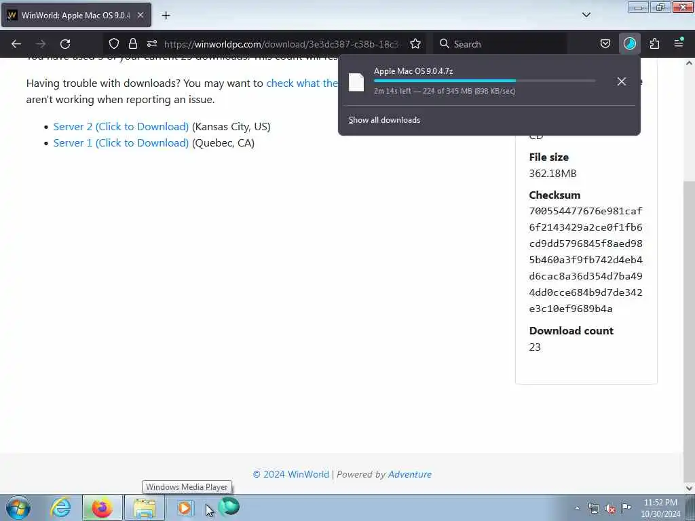Screen dimensions: 695x521
Task: Open the tracking protection shield icon
Action: click(114, 44)
